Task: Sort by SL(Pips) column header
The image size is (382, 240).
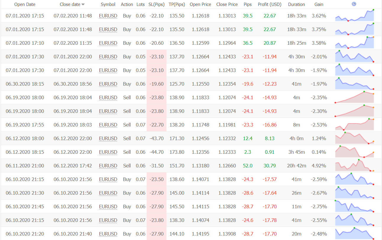Action: coord(156,4)
